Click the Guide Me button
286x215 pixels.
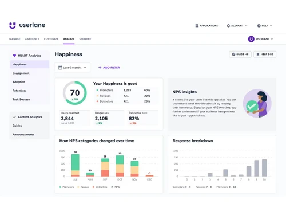tap(240, 54)
